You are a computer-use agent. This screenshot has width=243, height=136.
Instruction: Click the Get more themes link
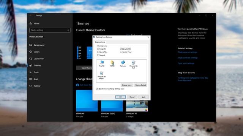[86, 85]
